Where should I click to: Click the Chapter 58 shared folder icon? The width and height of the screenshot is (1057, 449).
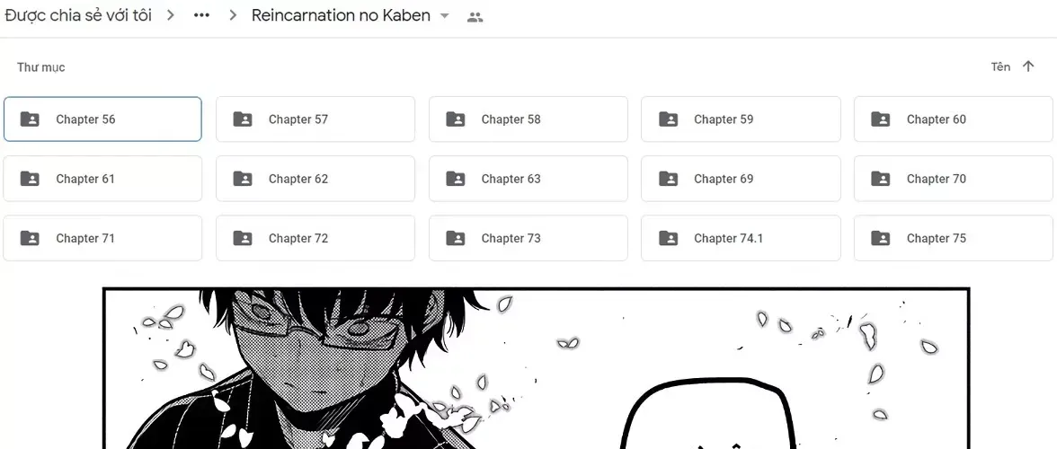[455, 119]
